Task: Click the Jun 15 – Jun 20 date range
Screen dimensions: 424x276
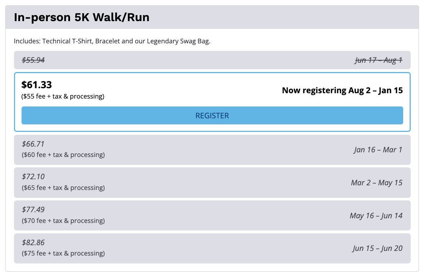Action: click(377, 248)
